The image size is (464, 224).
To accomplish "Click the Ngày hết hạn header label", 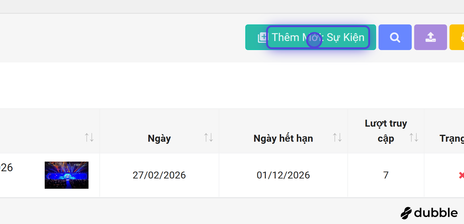I will coord(283,138).
